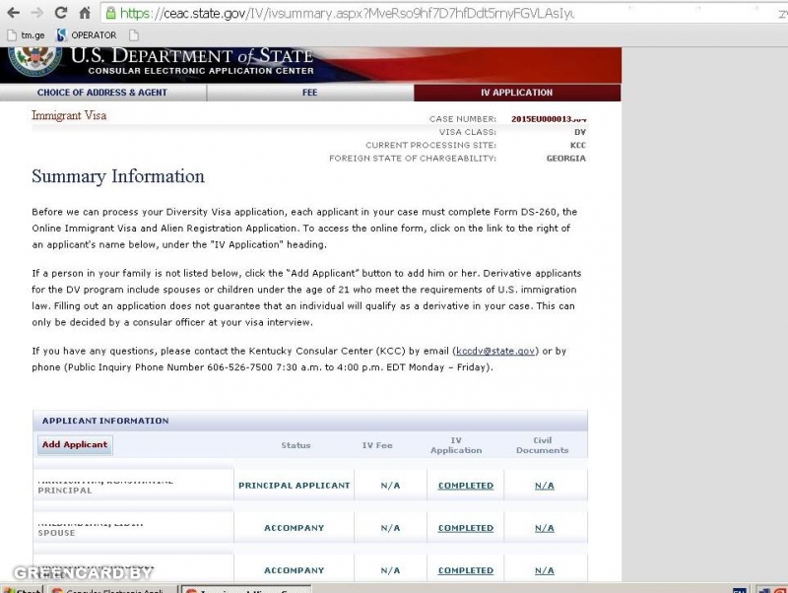Open the FEE tab
788x593 pixels.
point(309,93)
